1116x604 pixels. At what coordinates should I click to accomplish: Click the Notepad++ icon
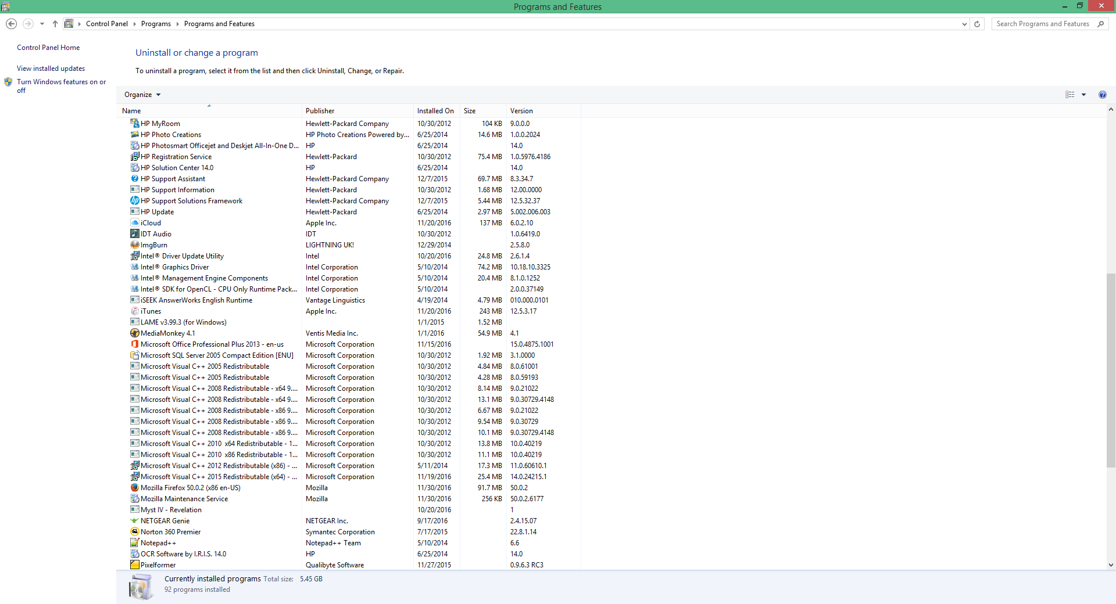coord(135,542)
